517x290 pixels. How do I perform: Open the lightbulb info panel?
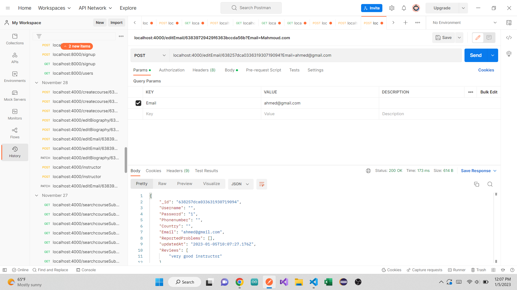tap(509, 54)
